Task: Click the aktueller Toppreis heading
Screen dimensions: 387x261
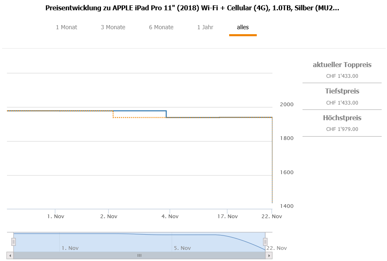Action: pos(342,65)
